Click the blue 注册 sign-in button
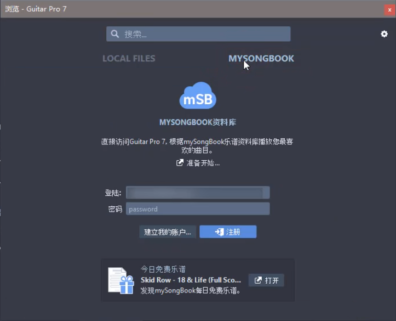396x321 pixels. pos(228,232)
